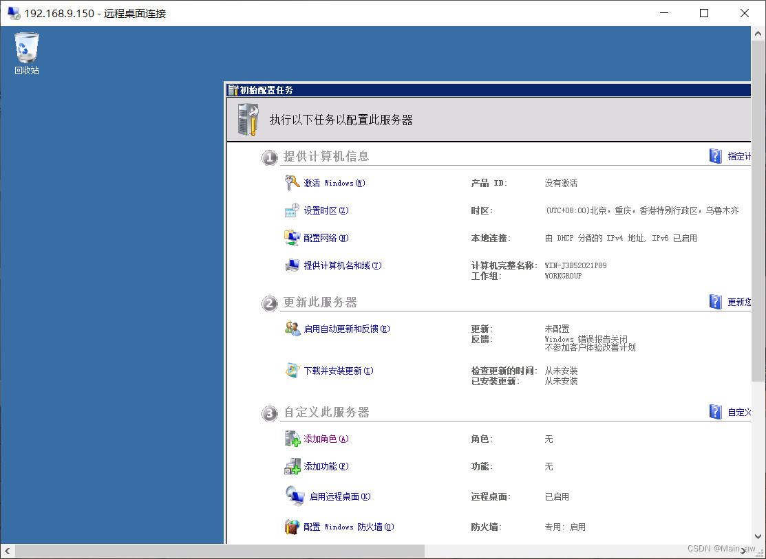This screenshot has width=766, height=559.
Task: Click the vertical scrollbar thumb
Action: pyautogui.click(x=758, y=211)
